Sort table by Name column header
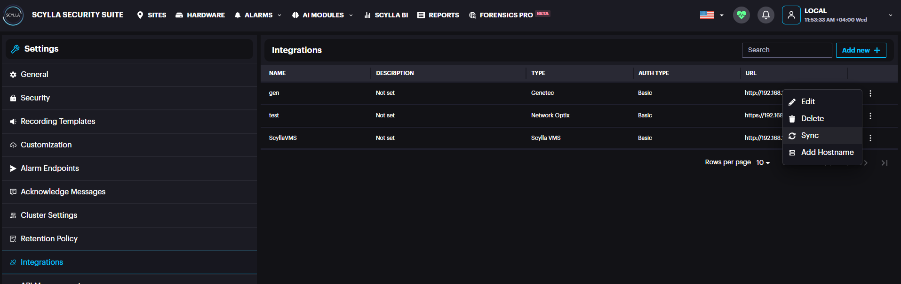The image size is (901, 284). 277,73
